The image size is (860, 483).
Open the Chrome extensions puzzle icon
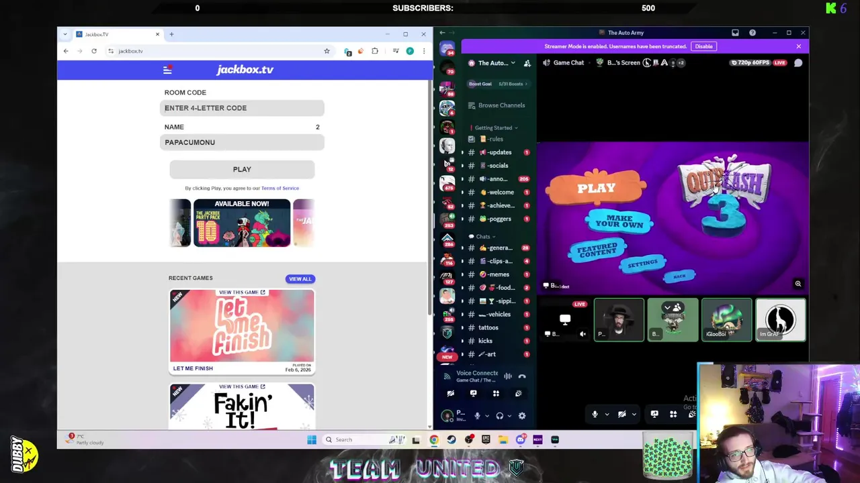(375, 51)
